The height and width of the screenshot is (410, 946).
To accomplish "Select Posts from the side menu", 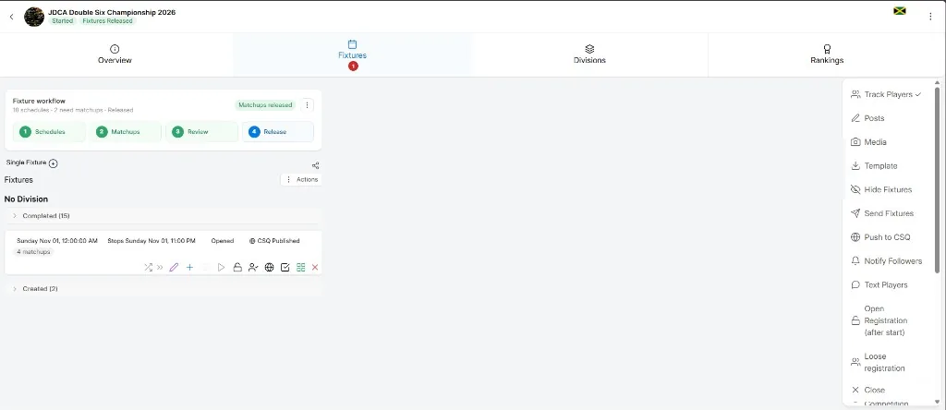I will (886, 118).
